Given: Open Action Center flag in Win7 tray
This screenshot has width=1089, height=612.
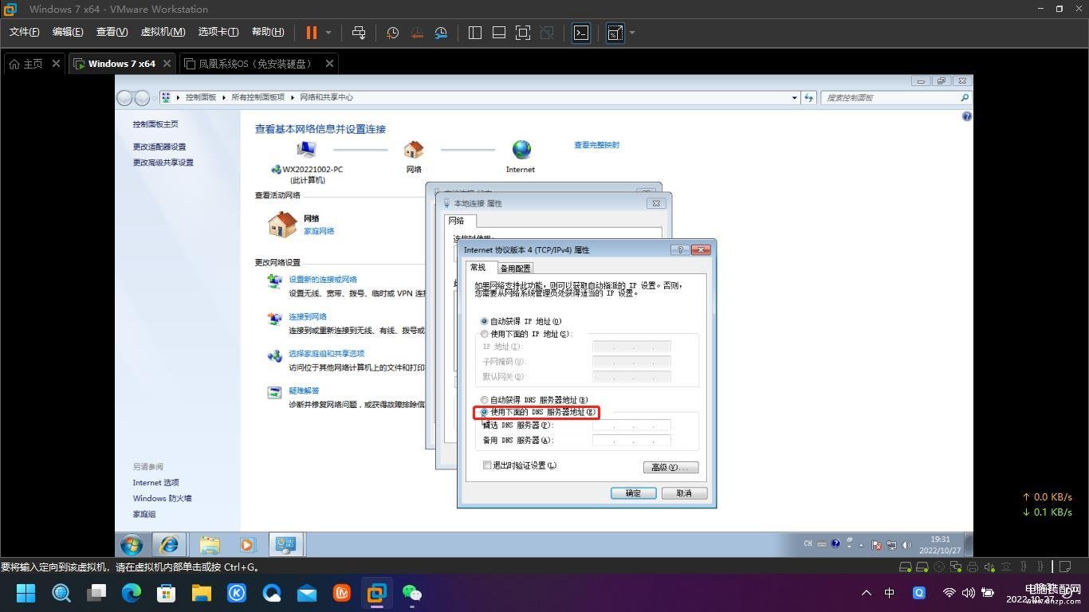Looking at the screenshot, I should (x=877, y=545).
